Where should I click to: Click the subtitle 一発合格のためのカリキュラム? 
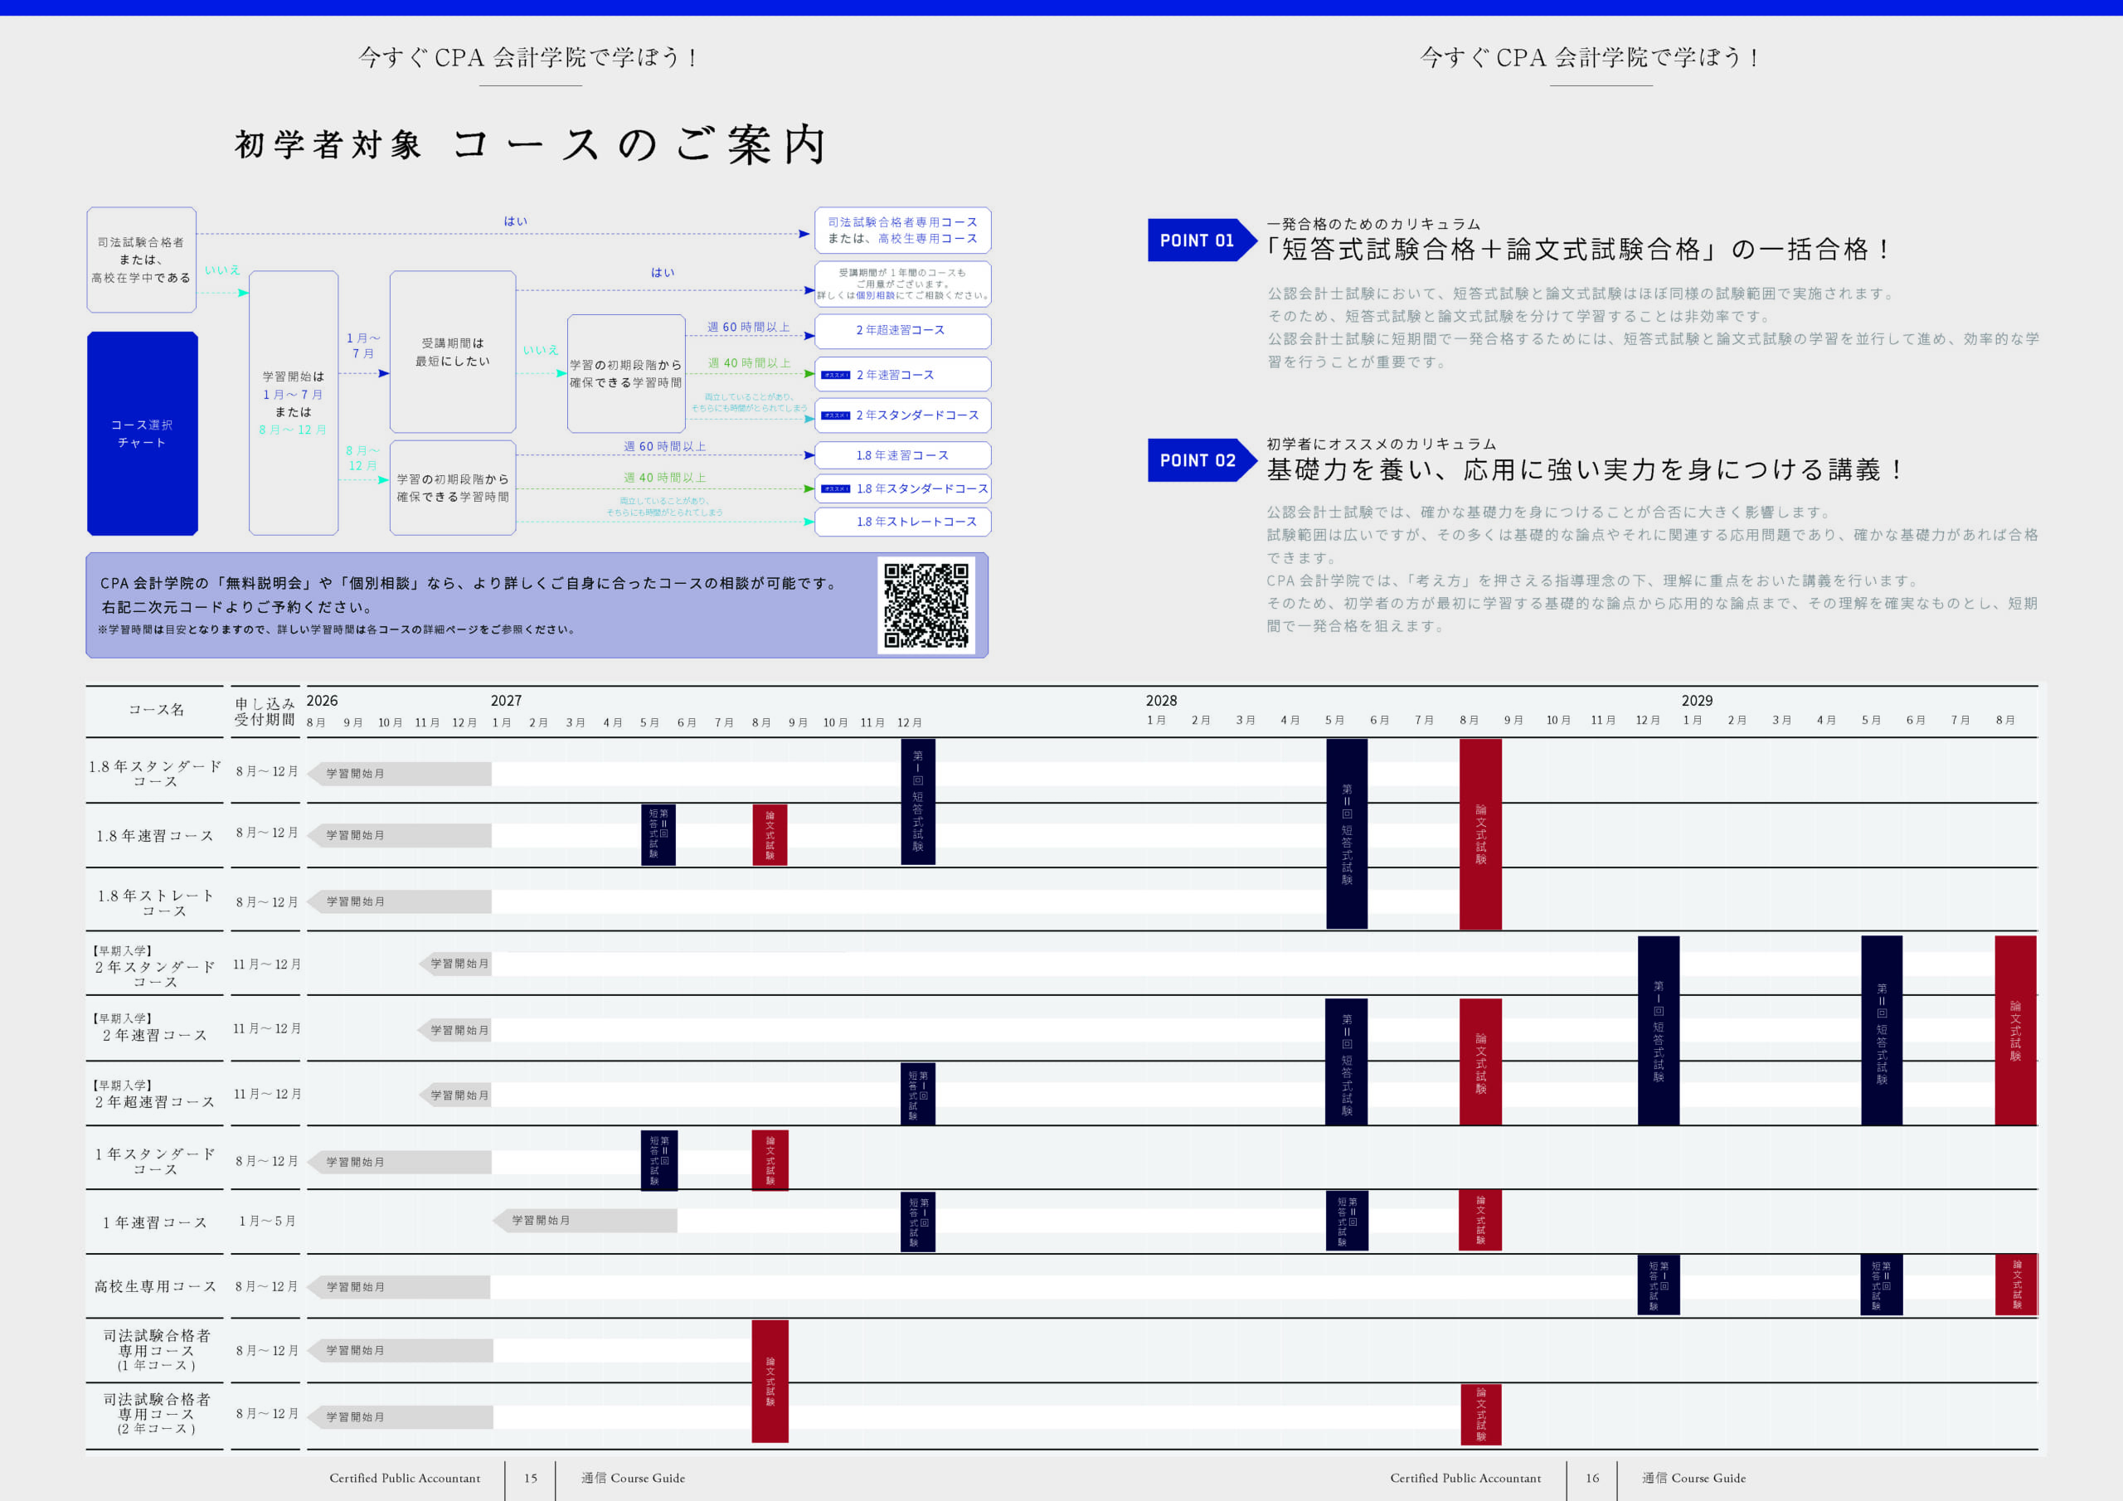click(1374, 224)
